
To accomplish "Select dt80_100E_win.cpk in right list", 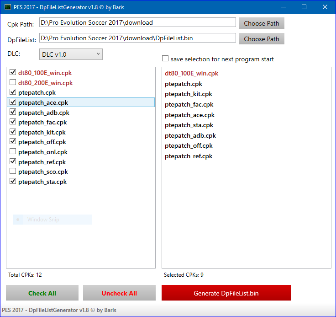I will click(x=191, y=74).
